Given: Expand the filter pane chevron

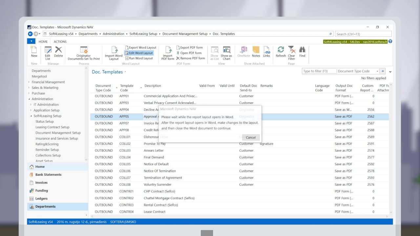Looking at the screenshot, I should click(x=390, y=71).
